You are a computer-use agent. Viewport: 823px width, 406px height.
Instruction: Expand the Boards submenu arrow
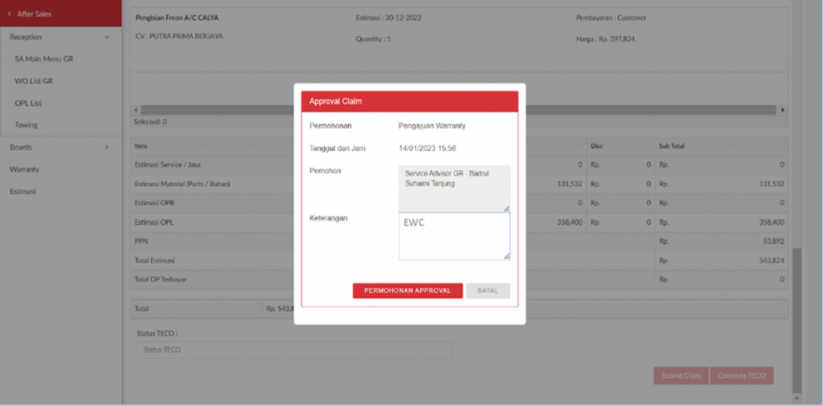(x=107, y=147)
